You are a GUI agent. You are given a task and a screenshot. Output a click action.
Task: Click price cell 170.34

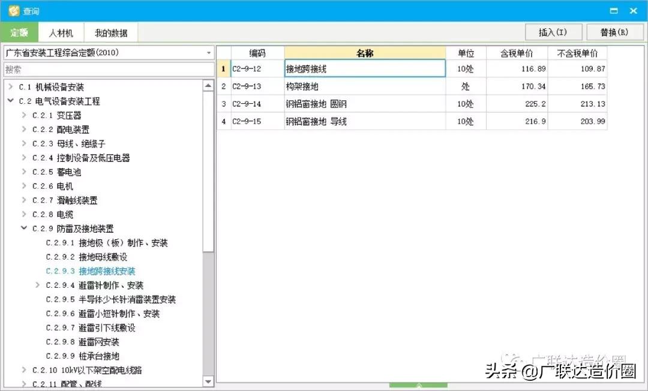517,86
